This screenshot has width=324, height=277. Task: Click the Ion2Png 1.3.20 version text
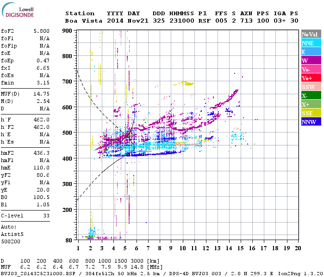[300, 274]
